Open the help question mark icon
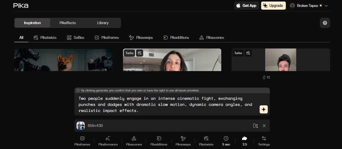 coord(325,23)
